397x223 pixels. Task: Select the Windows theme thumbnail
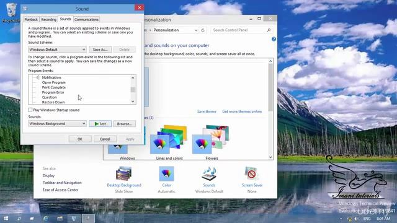click(x=127, y=142)
